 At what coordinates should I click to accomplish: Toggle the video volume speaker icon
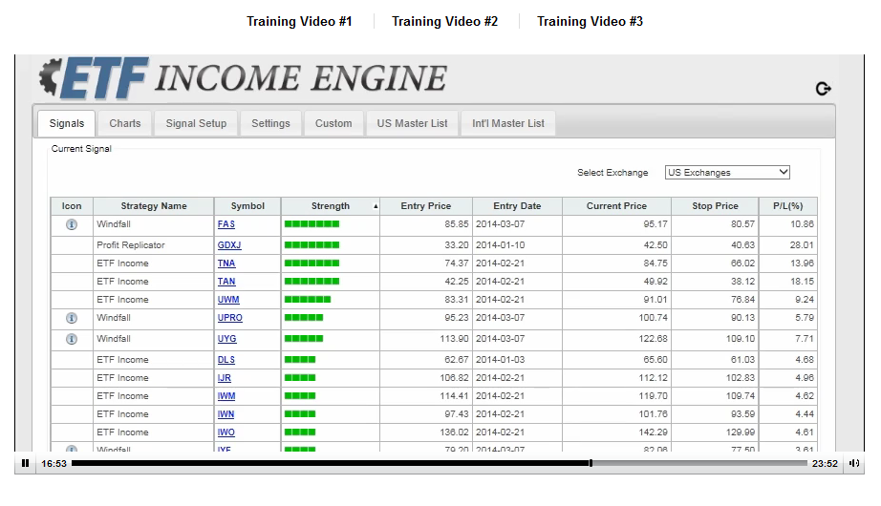[x=854, y=463]
